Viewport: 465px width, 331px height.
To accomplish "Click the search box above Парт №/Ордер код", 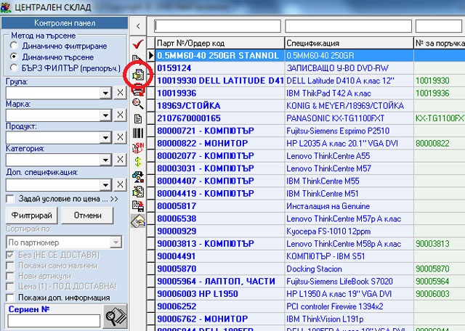I will click(217, 26).
